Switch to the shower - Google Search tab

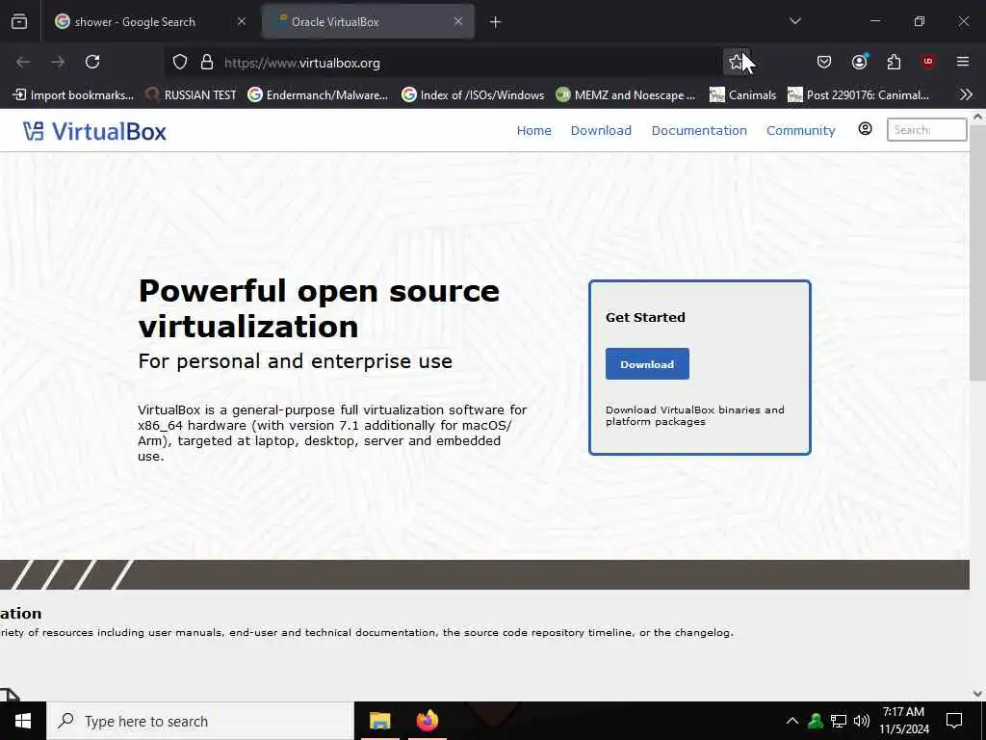tap(151, 21)
